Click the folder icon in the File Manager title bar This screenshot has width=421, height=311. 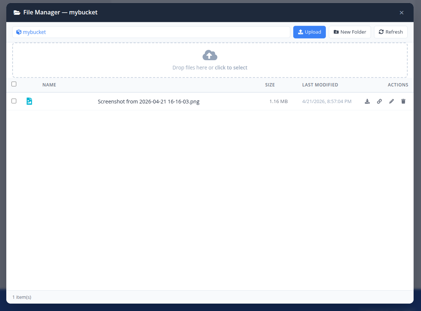[x=17, y=12]
